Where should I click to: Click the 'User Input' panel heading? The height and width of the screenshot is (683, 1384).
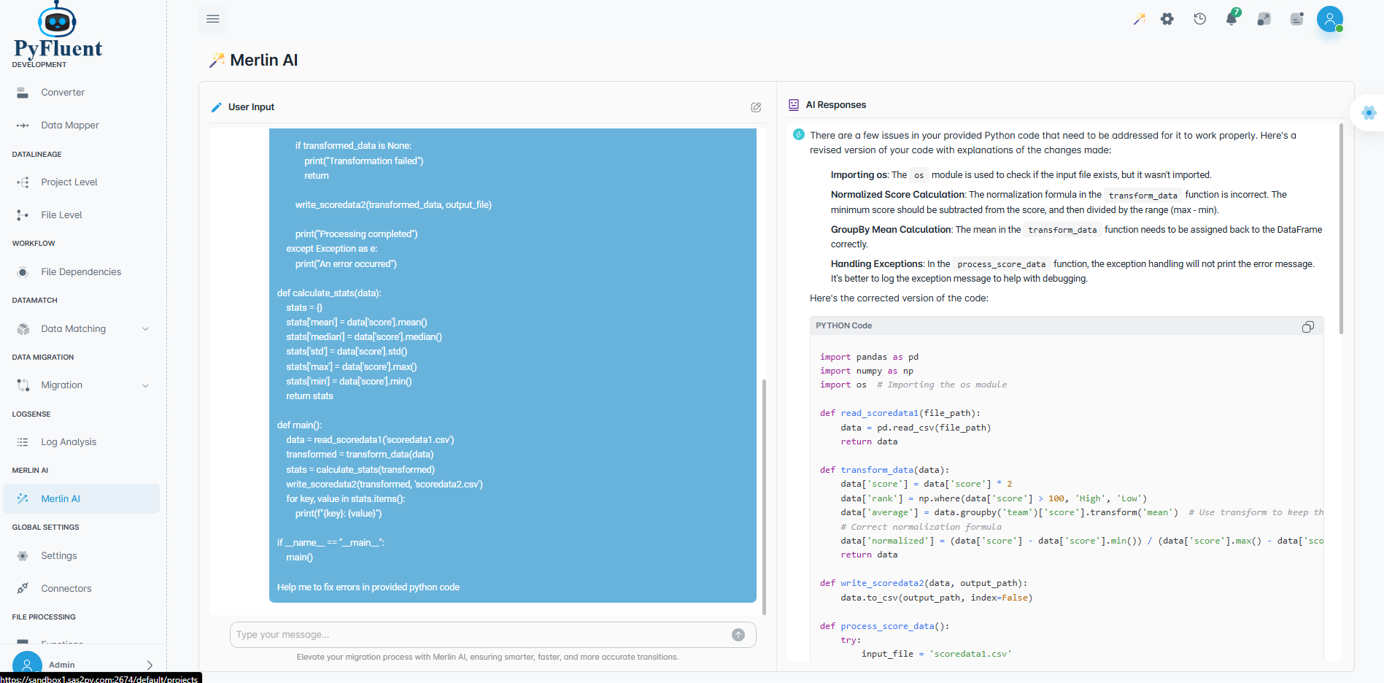coord(251,107)
